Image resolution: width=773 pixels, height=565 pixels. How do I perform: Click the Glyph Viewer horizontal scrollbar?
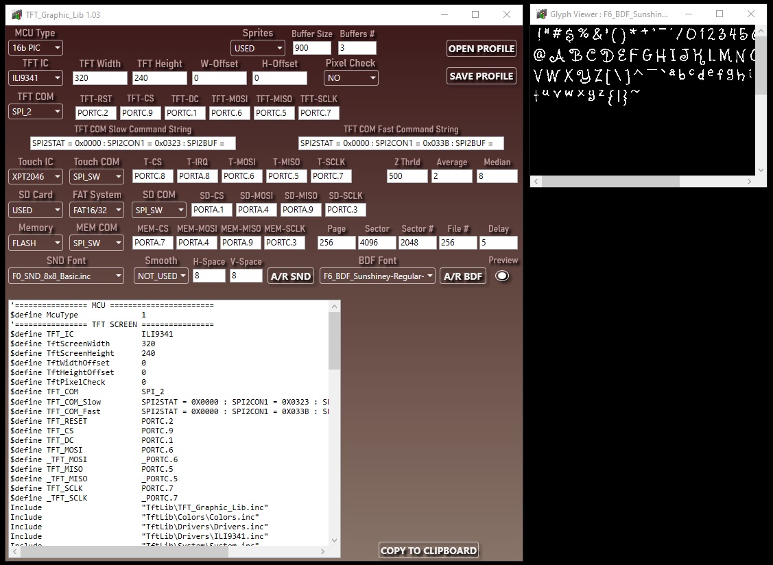point(643,182)
